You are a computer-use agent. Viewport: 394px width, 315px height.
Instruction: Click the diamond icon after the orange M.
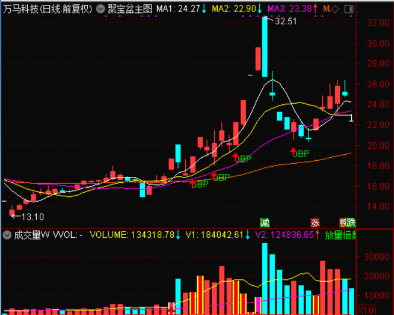coord(335,9)
